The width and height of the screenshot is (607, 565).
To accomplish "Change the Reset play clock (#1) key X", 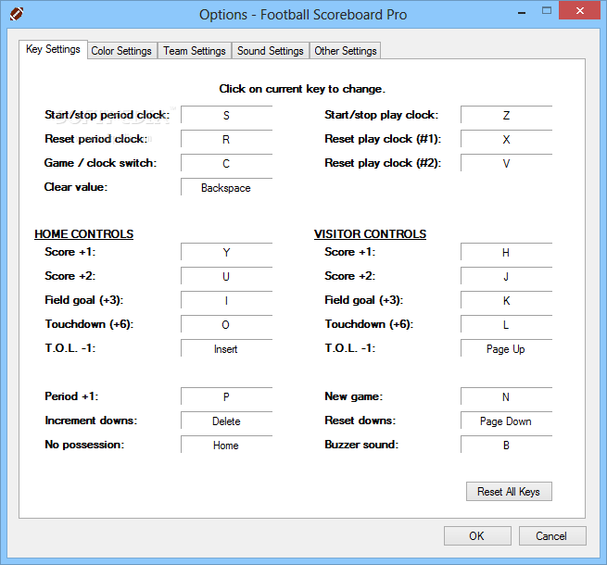I will pyautogui.click(x=506, y=139).
